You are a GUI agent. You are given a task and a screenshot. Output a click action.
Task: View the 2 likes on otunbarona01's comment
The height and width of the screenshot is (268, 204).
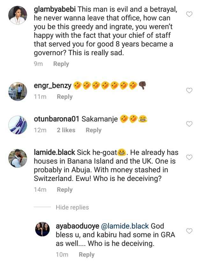tap(66, 130)
